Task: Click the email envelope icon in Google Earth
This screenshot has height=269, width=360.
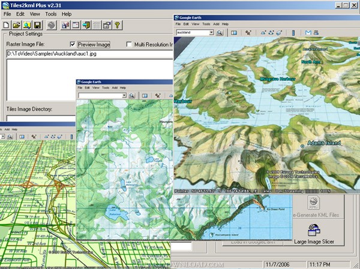Action: point(308,32)
